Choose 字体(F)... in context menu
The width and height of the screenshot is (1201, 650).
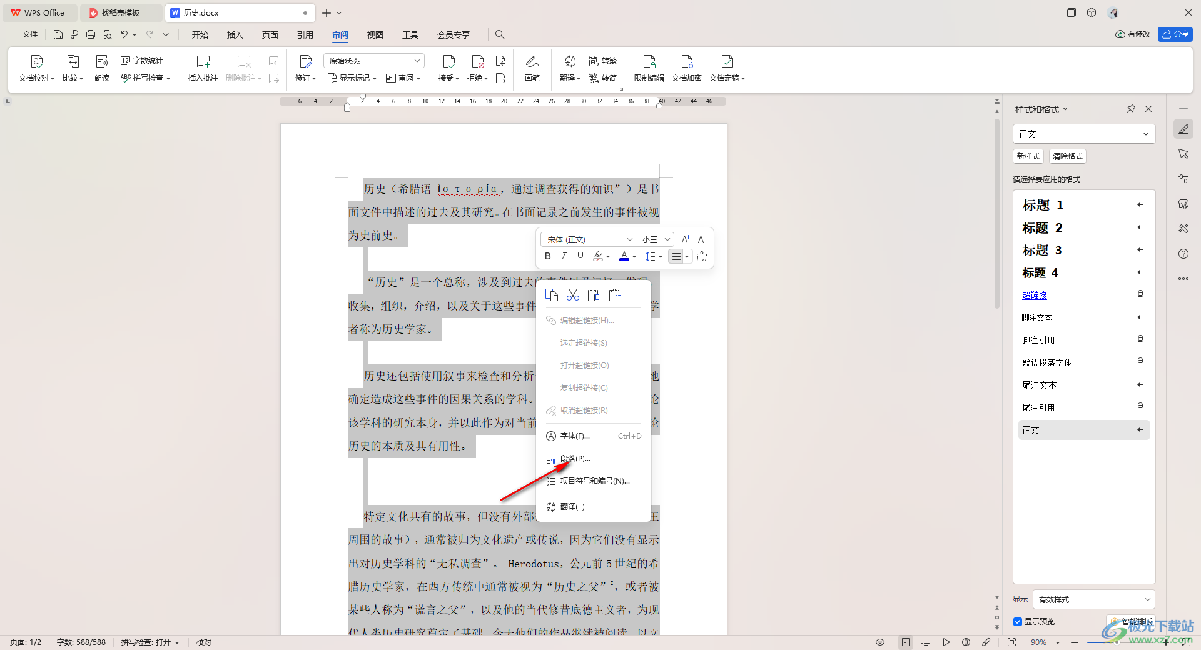click(593, 436)
